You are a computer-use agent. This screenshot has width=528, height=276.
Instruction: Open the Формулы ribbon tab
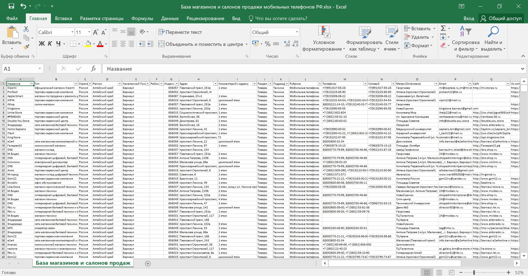tap(142, 18)
